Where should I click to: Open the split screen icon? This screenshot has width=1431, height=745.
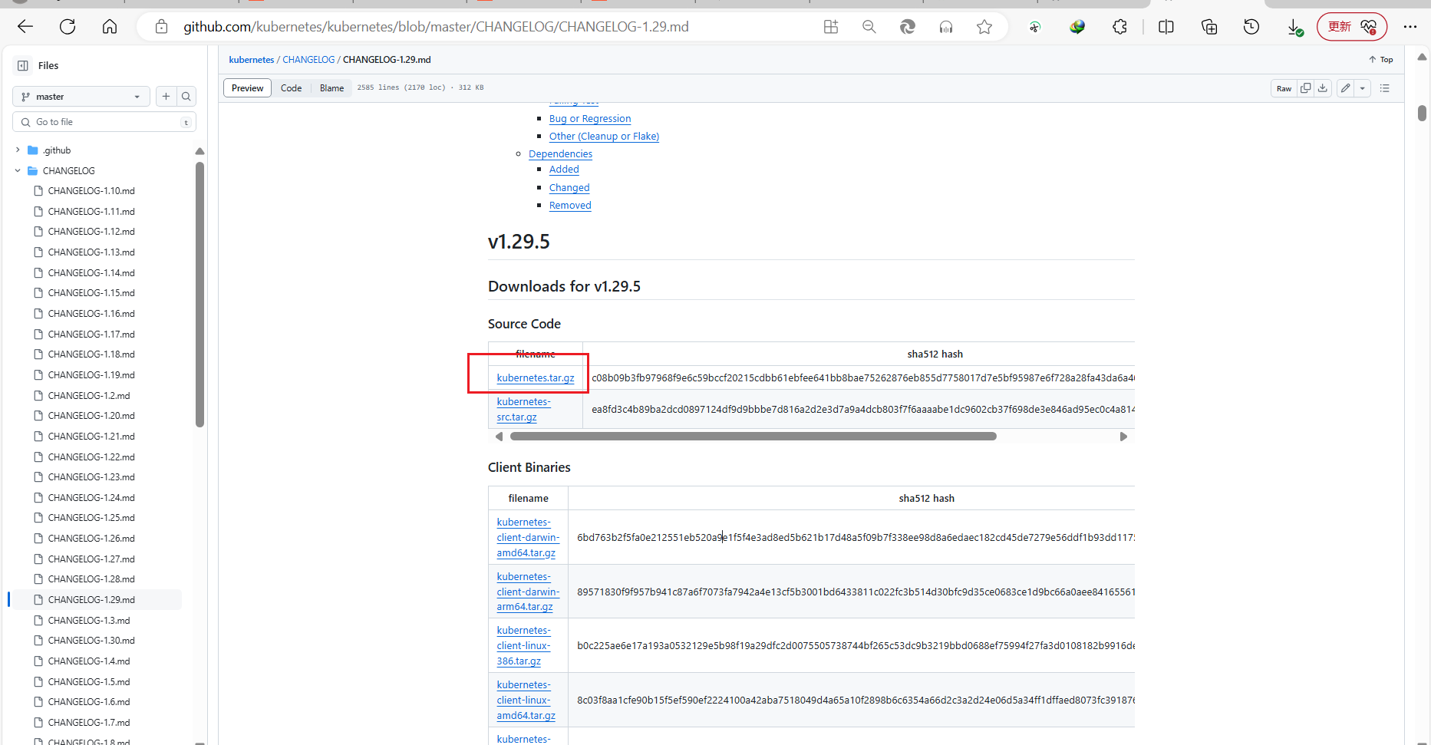click(x=1166, y=27)
